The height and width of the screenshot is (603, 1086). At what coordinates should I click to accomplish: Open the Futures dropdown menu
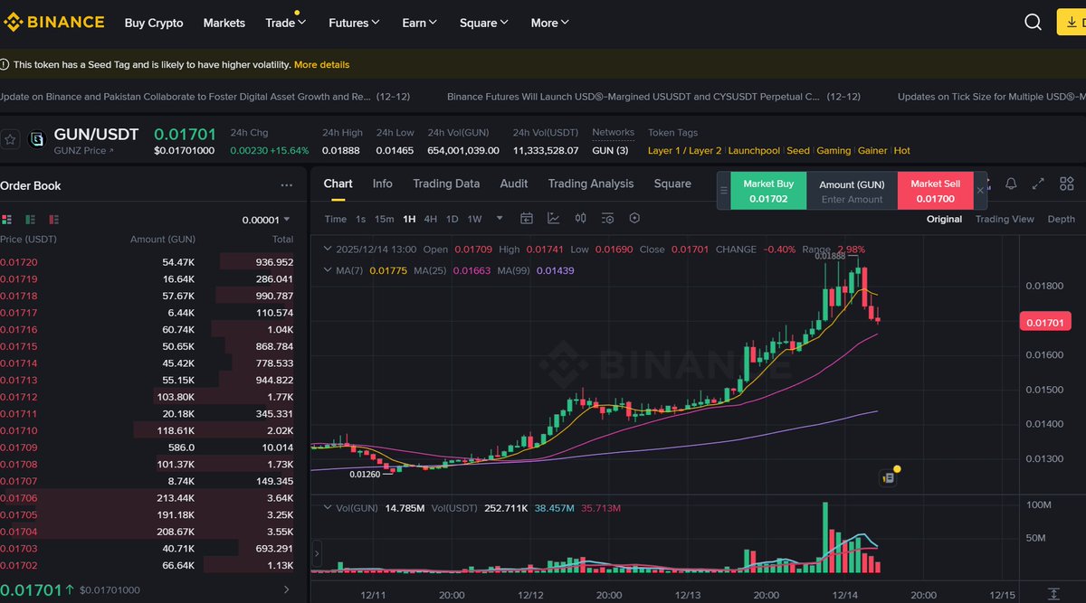(x=354, y=23)
